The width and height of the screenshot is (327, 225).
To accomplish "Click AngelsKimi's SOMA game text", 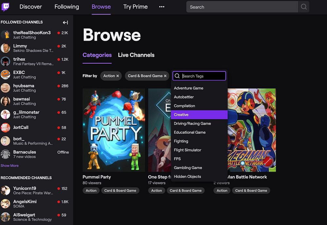I will pos(19,206).
